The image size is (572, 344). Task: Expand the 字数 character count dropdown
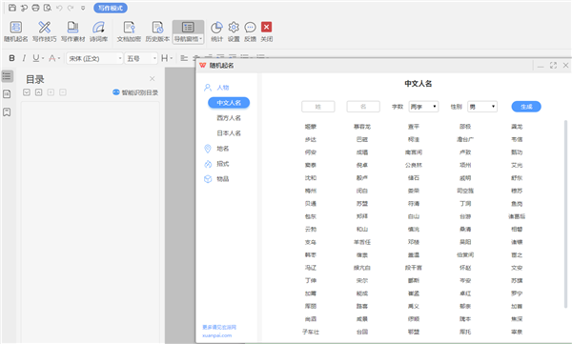pos(423,107)
